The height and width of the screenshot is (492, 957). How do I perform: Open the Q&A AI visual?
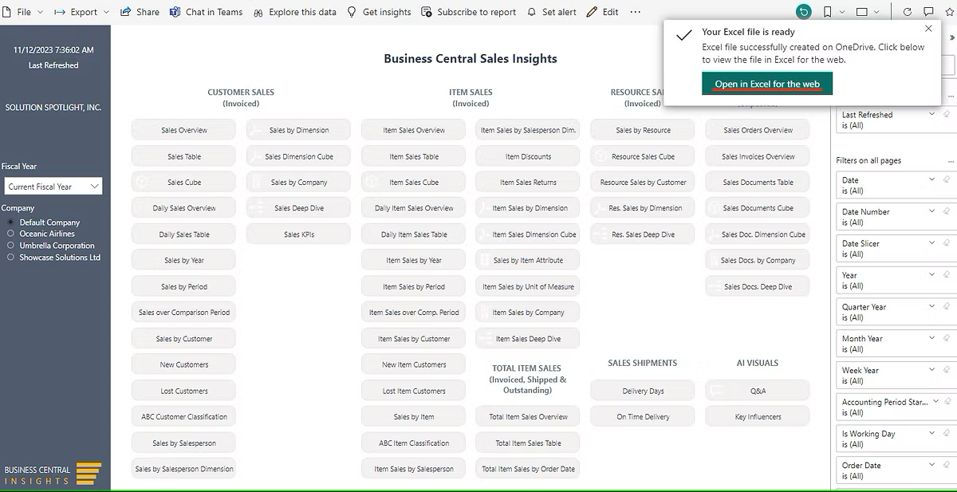click(758, 391)
